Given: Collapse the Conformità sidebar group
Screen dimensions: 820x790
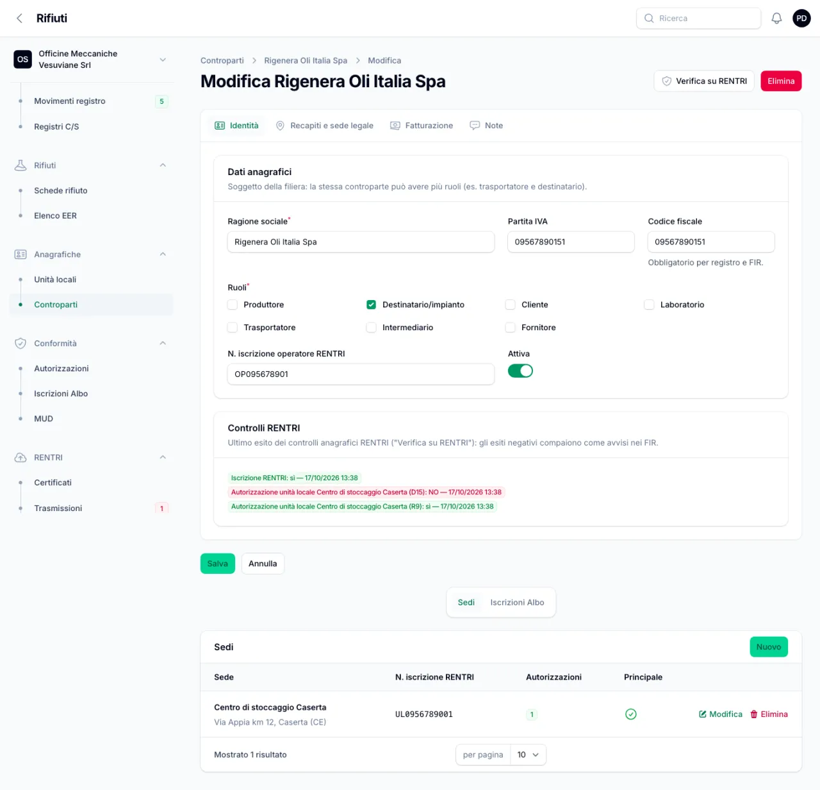Looking at the screenshot, I should [163, 344].
